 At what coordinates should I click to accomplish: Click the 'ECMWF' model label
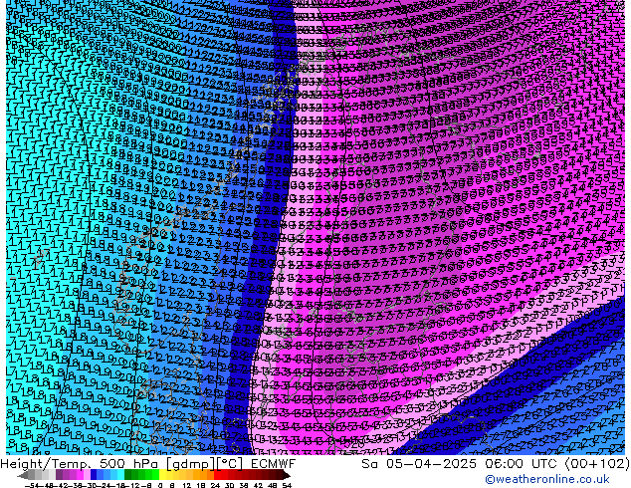click(x=274, y=464)
